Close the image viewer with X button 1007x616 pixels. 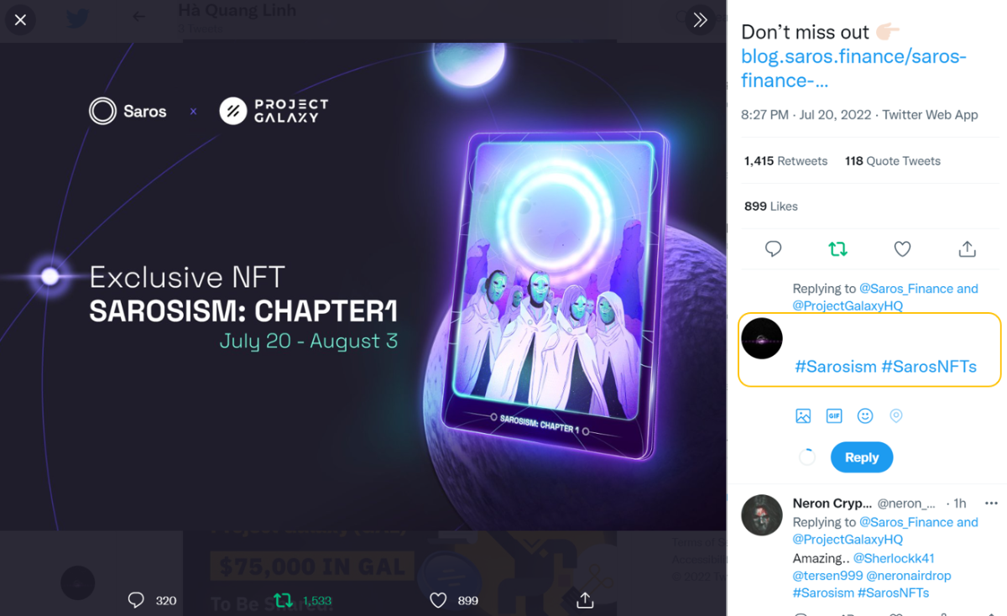tap(21, 19)
